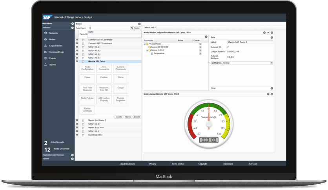Open the Generic Commands tile

120,68
